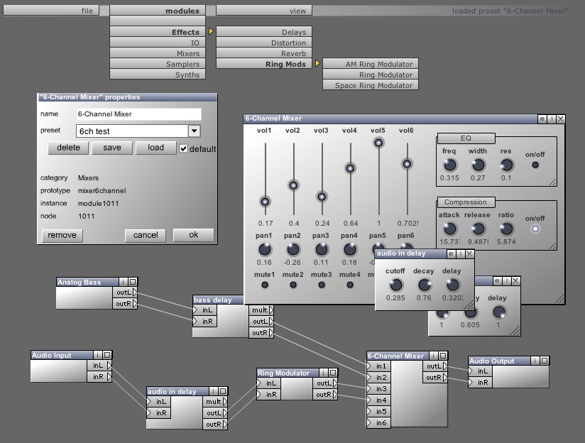Viewport: 585px width, 443px height.
Task: Toggle the mute3 button
Action: tap(322, 285)
